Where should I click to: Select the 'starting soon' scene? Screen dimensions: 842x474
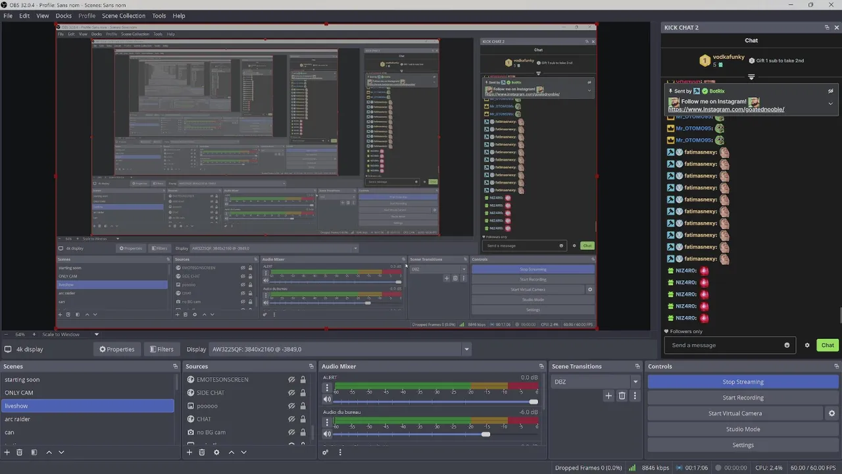click(x=87, y=380)
